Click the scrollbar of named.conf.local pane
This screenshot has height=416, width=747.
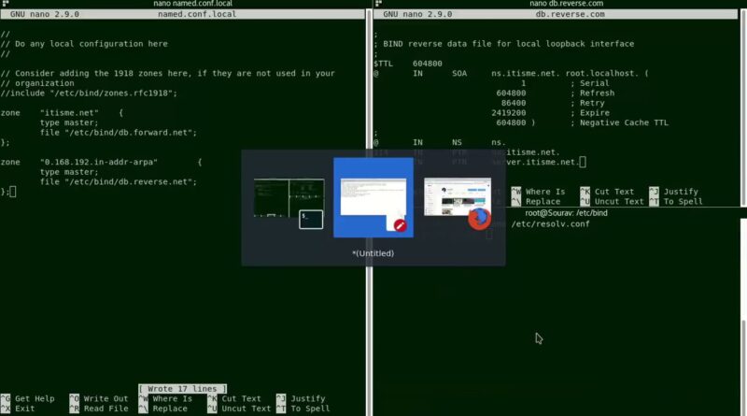pyautogui.click(x=368, y=212)
